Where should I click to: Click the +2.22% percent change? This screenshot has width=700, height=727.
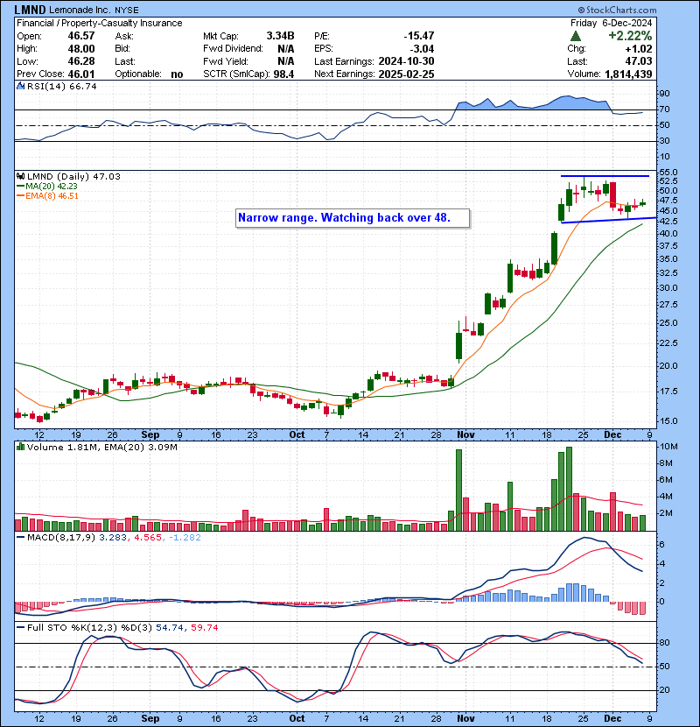tap(630, 36)
